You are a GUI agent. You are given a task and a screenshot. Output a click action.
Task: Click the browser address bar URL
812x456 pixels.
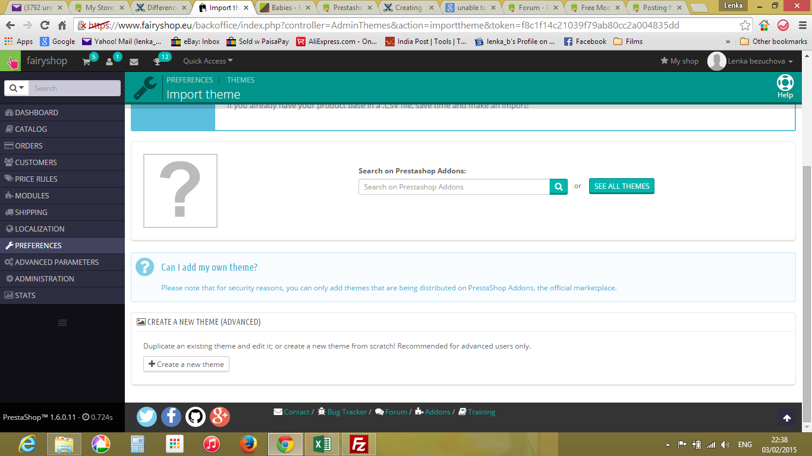click(384, 26)
